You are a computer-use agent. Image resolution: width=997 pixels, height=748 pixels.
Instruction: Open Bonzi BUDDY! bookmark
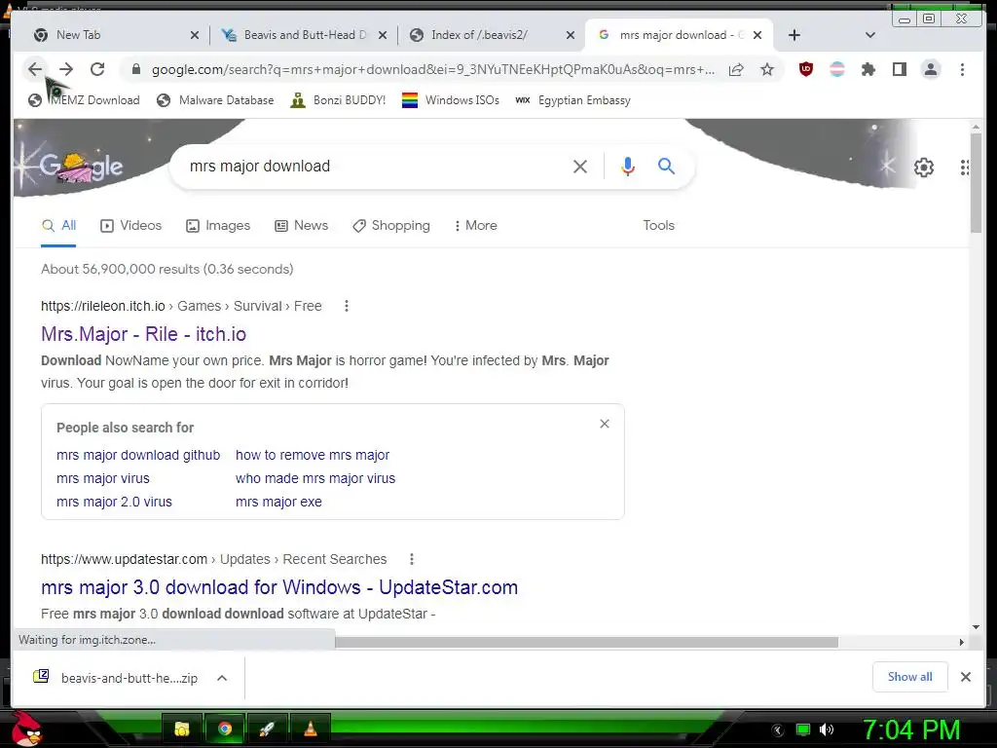338,100
